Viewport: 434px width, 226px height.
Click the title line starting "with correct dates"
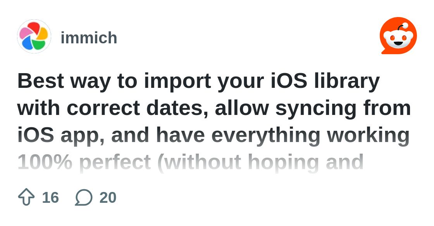point(214,108)
